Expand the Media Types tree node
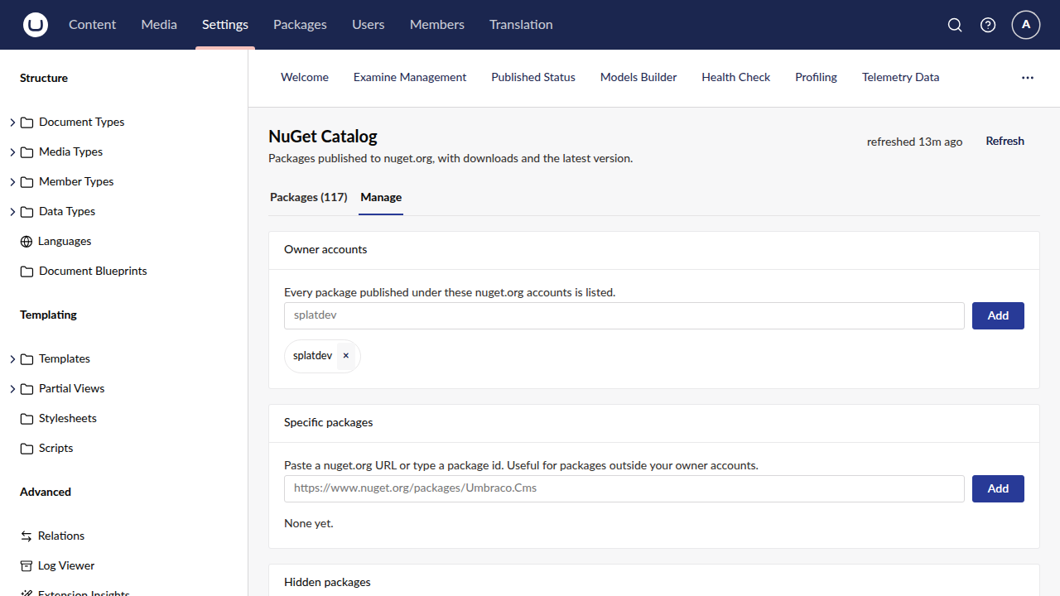The height and width of the screenshot is (596, 1060). 12,152
